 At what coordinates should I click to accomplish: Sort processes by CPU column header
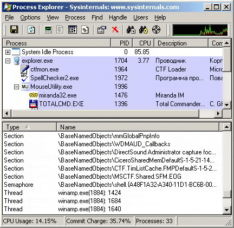(x=144, y=43)
